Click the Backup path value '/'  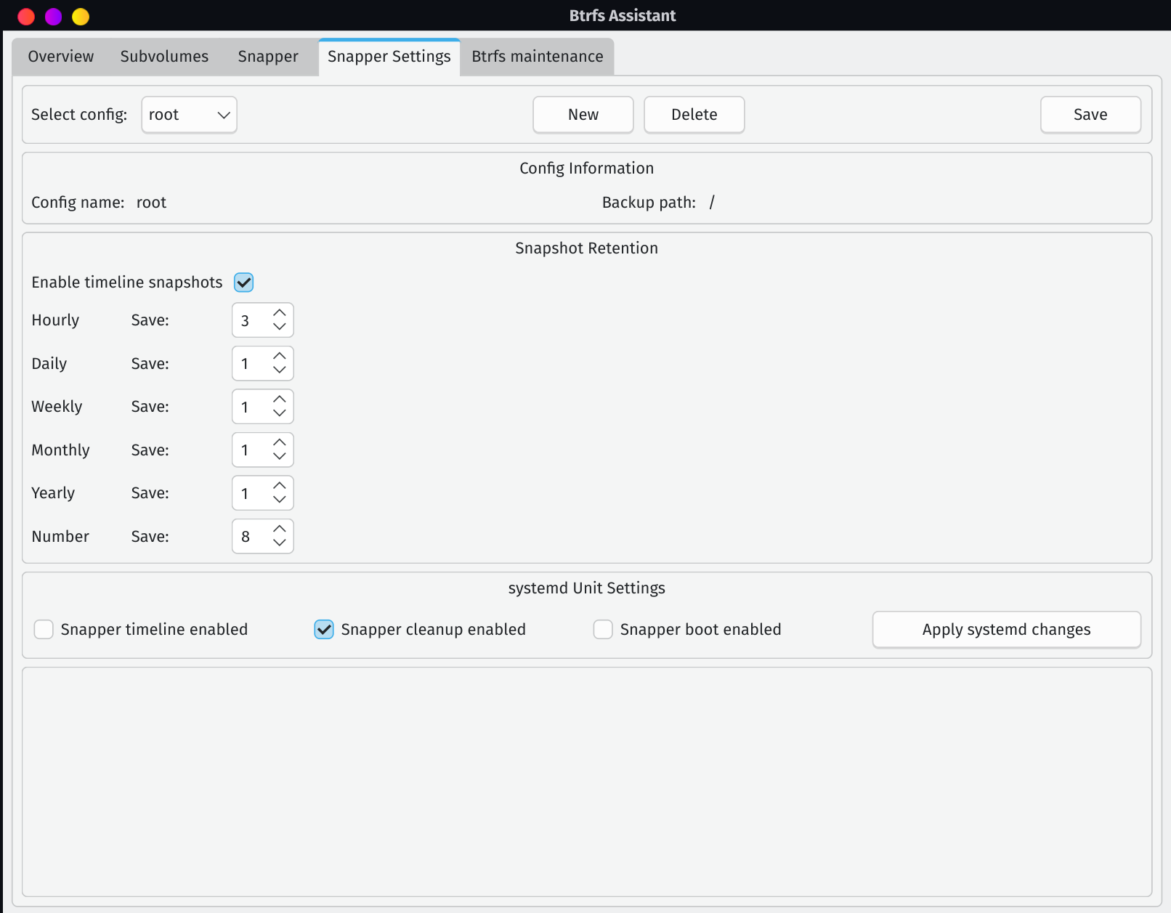point(712,203)
